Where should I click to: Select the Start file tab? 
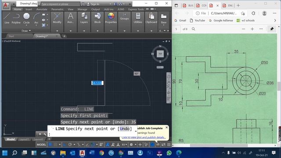click(x=11, y=36)
